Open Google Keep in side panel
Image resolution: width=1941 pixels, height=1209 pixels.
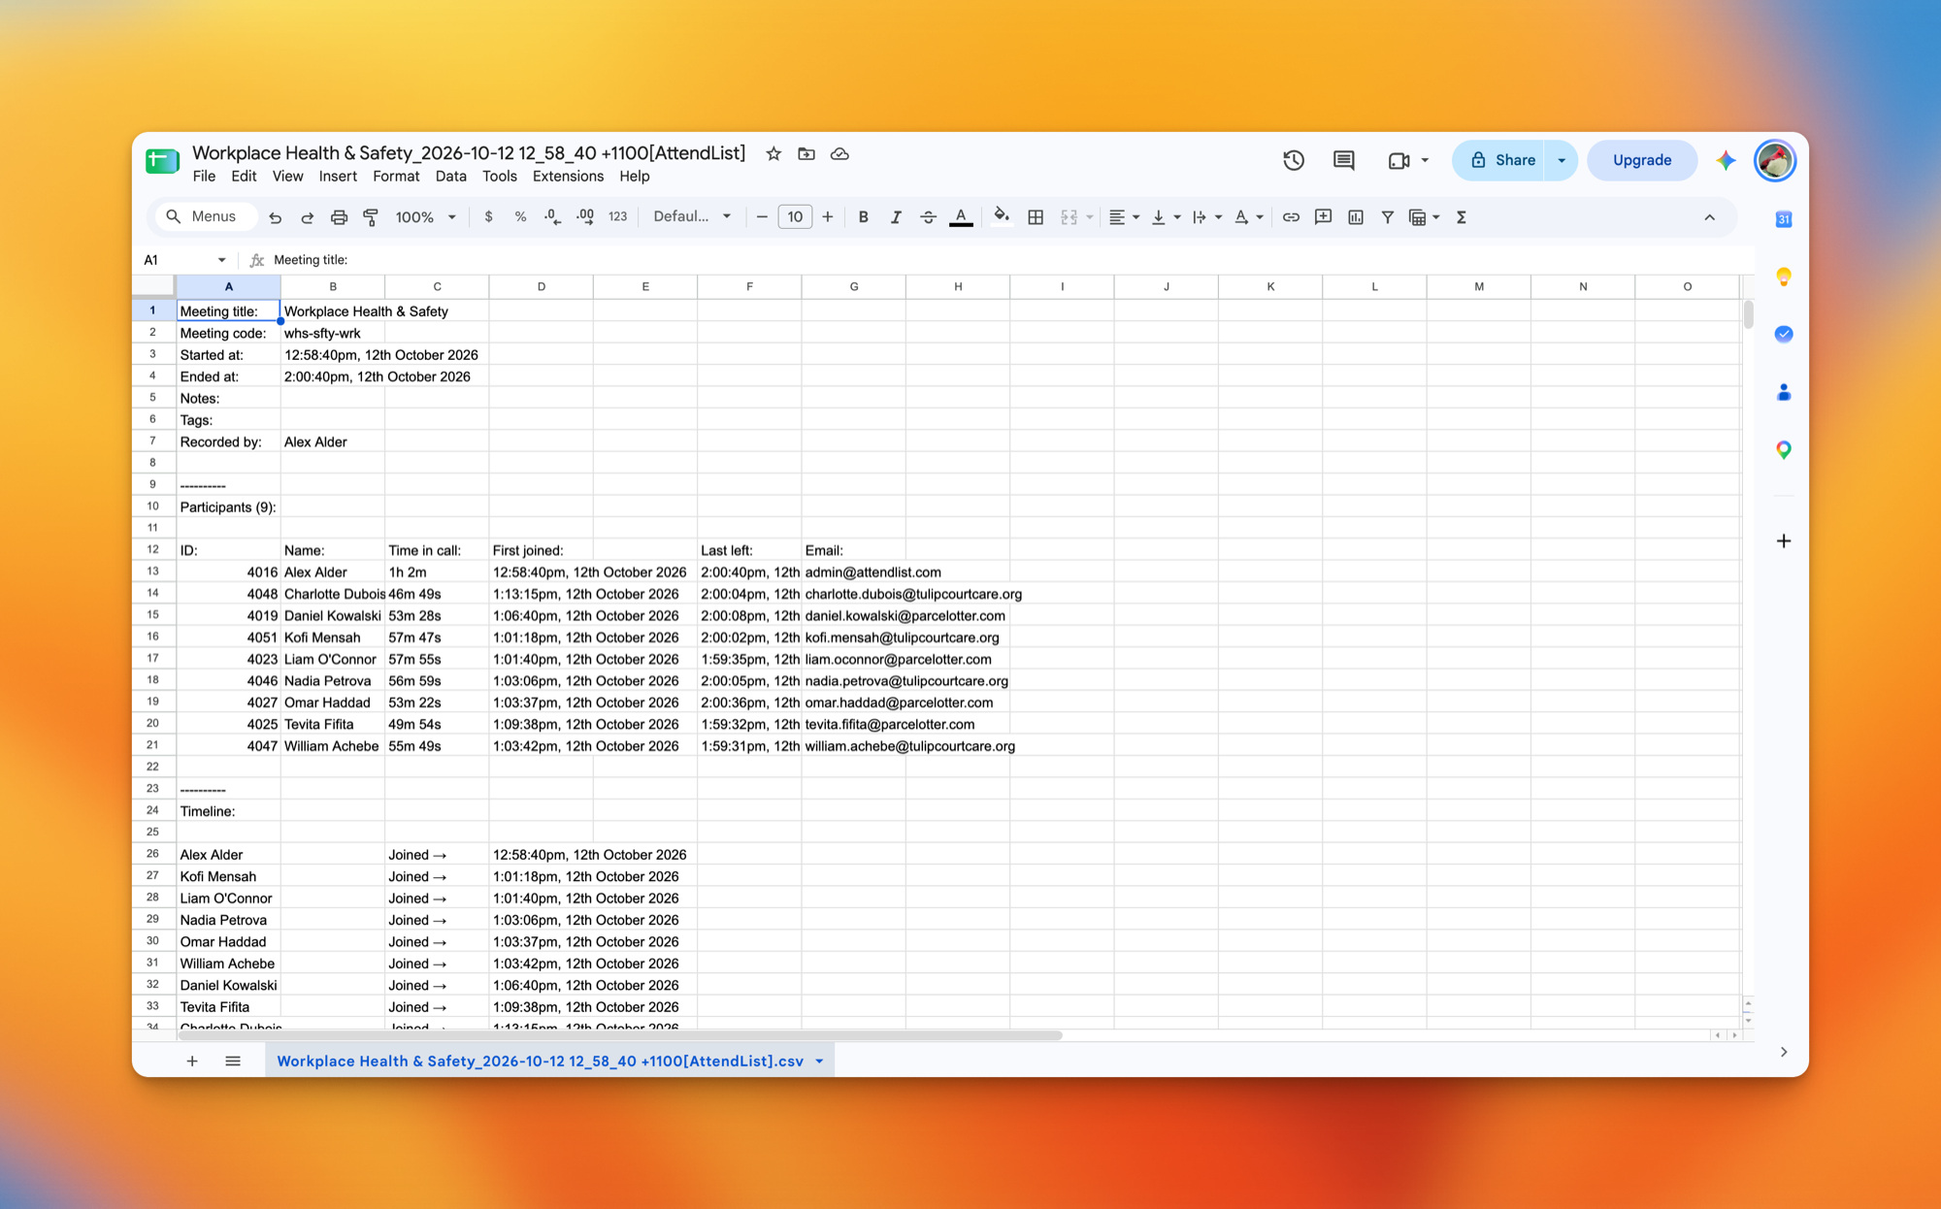click(1784, 278)
